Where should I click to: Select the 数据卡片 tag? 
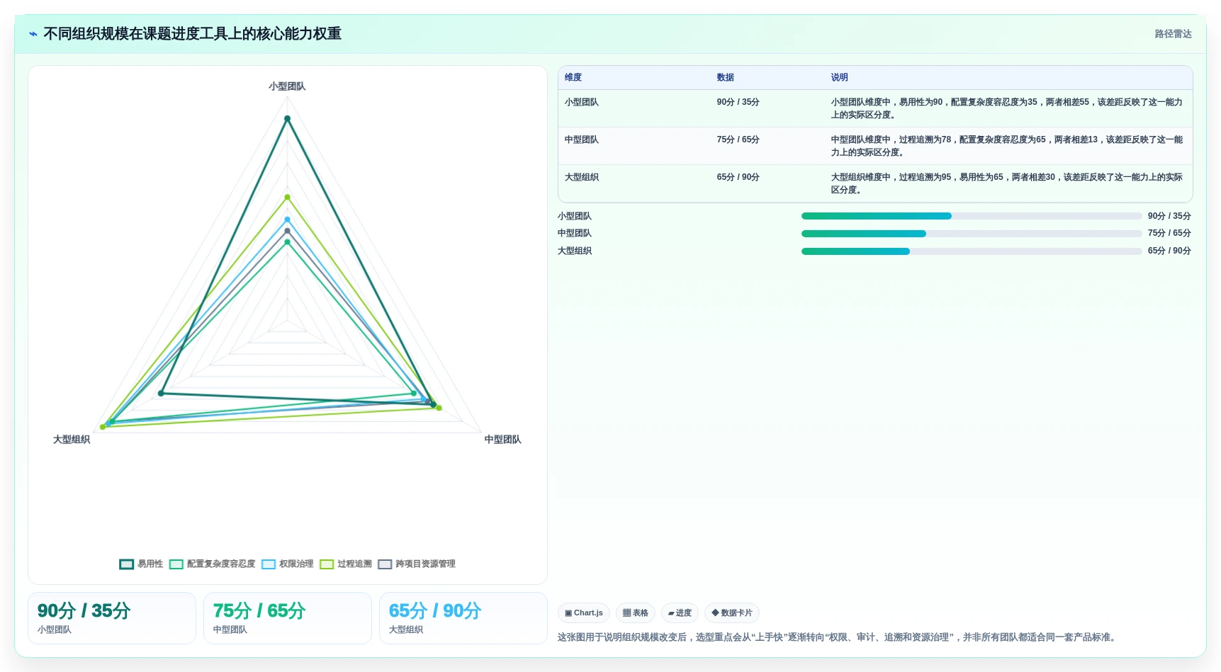point(732,613)
